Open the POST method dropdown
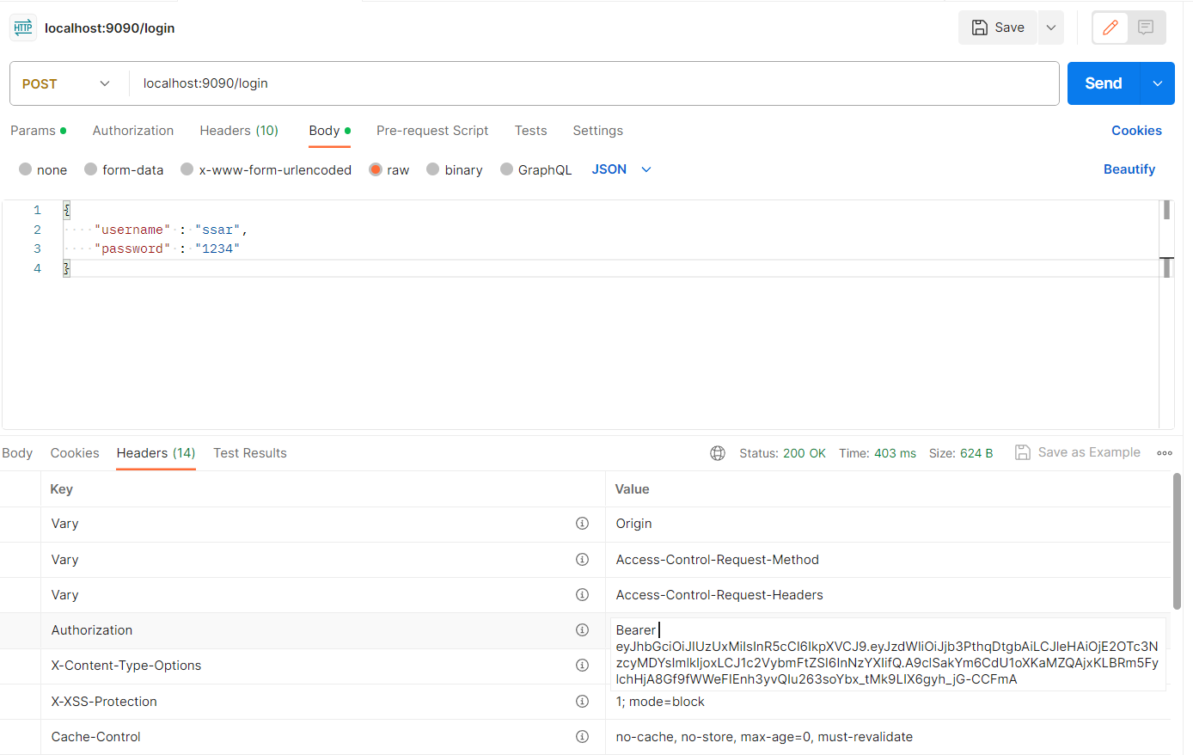This screenshot has width=1193, height=755. (x=67, y=83)
